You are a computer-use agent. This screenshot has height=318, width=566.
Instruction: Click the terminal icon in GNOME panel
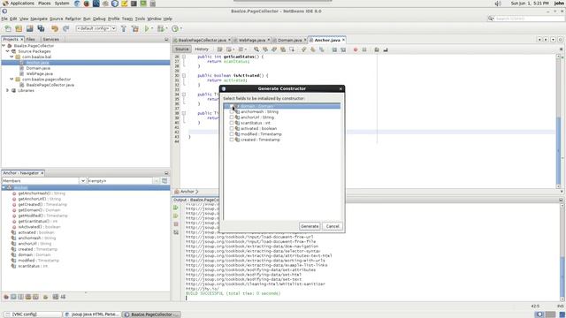tap(134, 4)
